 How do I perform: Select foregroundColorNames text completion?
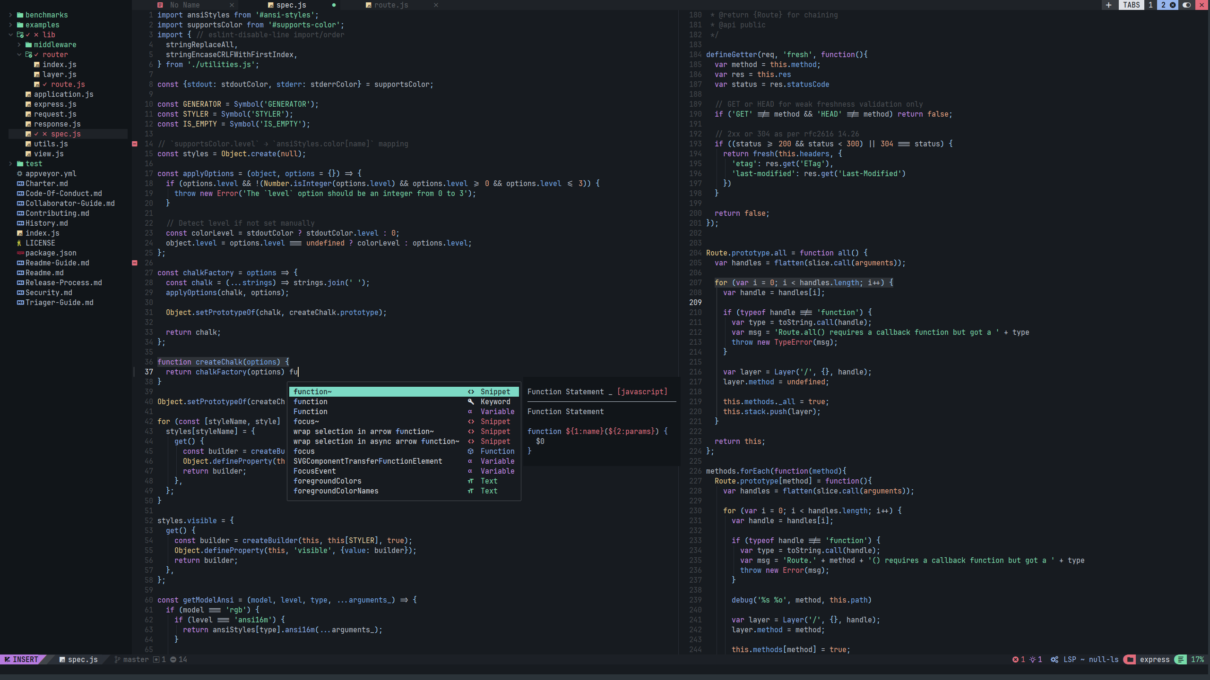[x=404, y=491]
